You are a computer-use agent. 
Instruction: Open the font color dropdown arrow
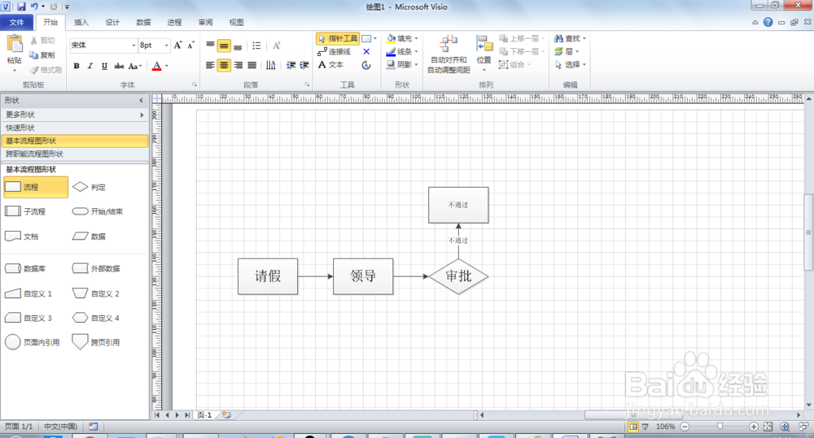(167, 66)
